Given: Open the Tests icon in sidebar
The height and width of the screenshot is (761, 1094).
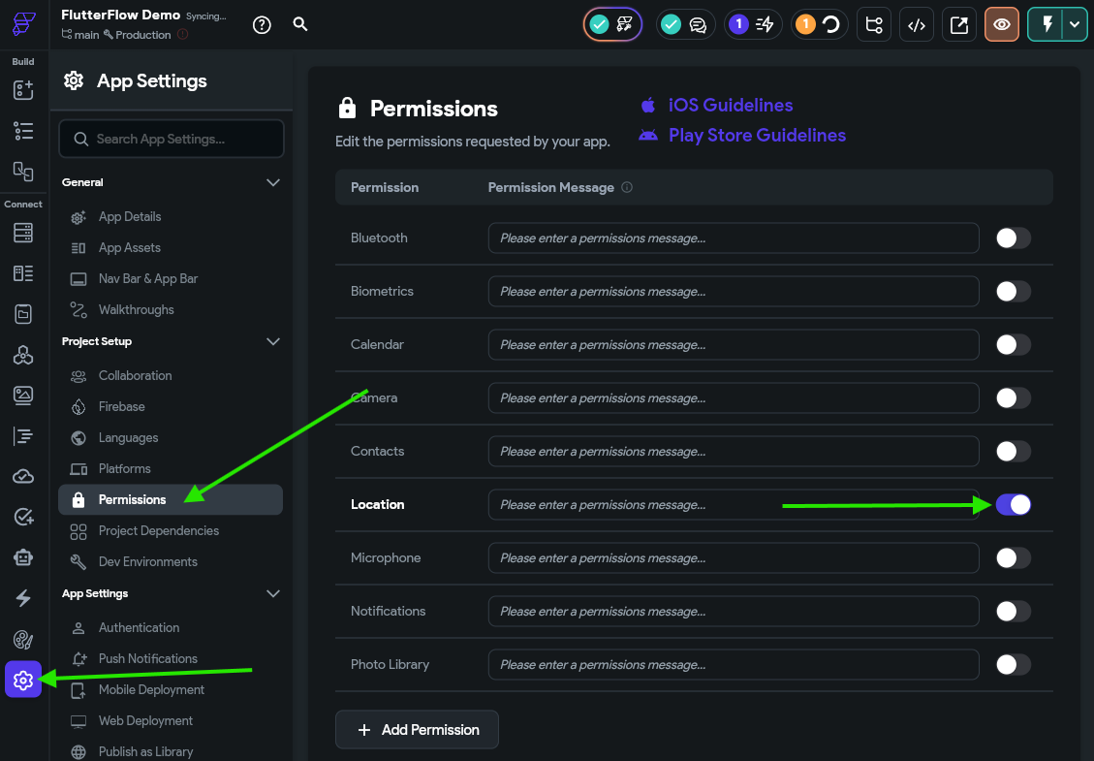Looking at the screenshot, I should pos(23,518).
